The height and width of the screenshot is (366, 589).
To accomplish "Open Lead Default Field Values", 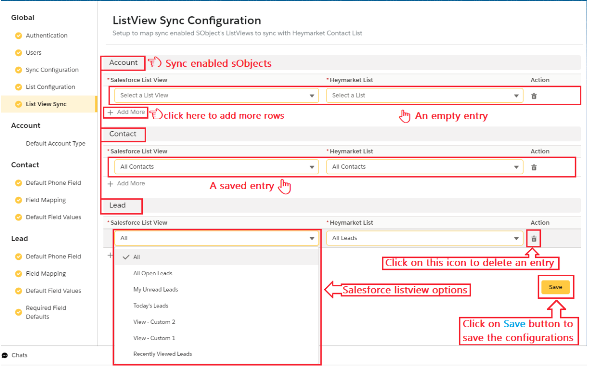I will pos(53,291).
